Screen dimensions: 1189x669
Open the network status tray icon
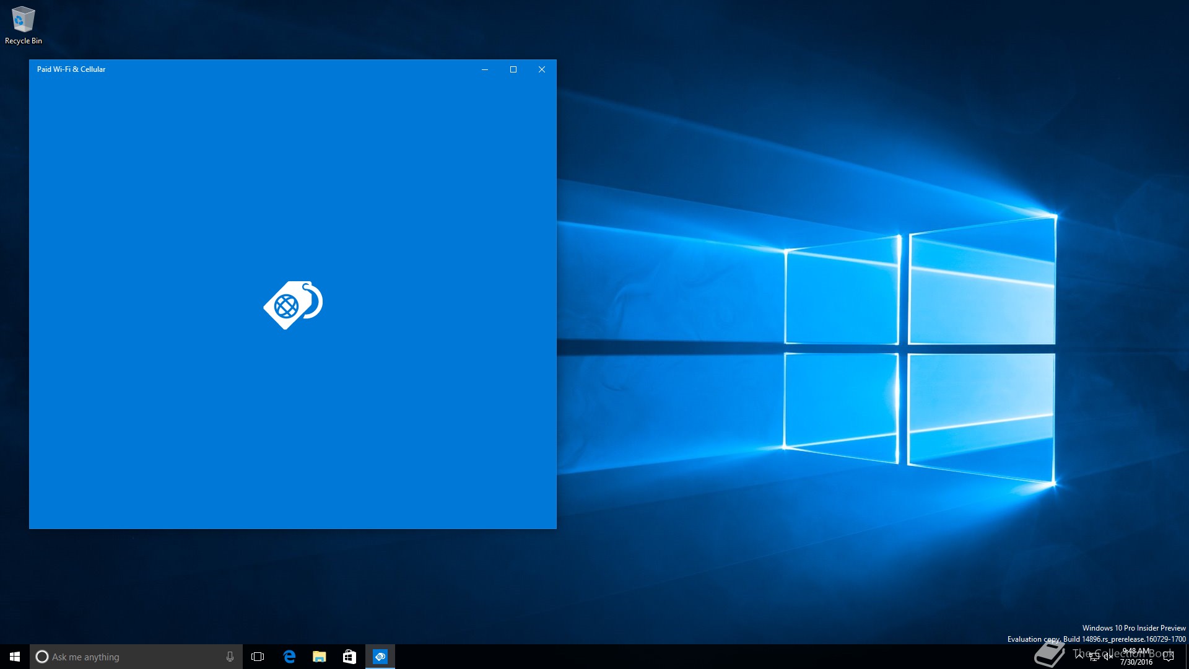click(1094, 657)
